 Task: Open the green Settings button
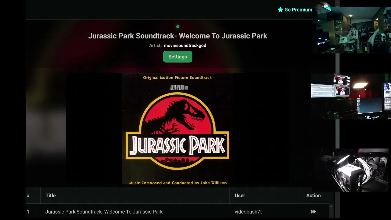tap(177, 57)
